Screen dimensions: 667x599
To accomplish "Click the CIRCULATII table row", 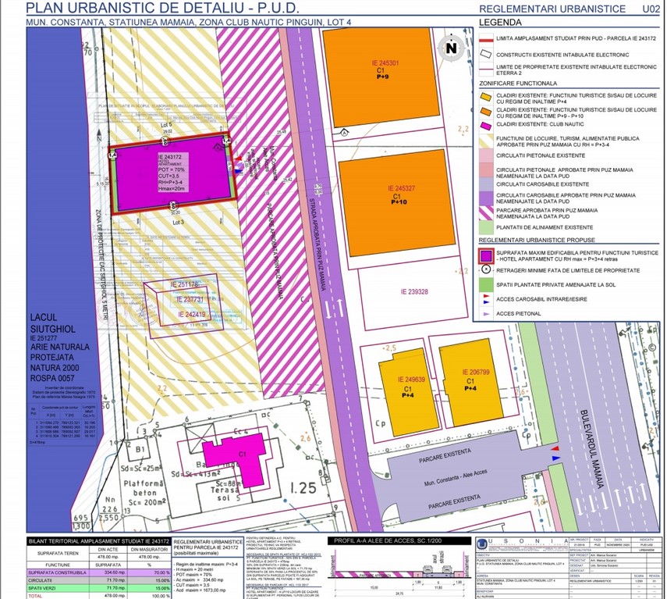I will coord(99,580).
